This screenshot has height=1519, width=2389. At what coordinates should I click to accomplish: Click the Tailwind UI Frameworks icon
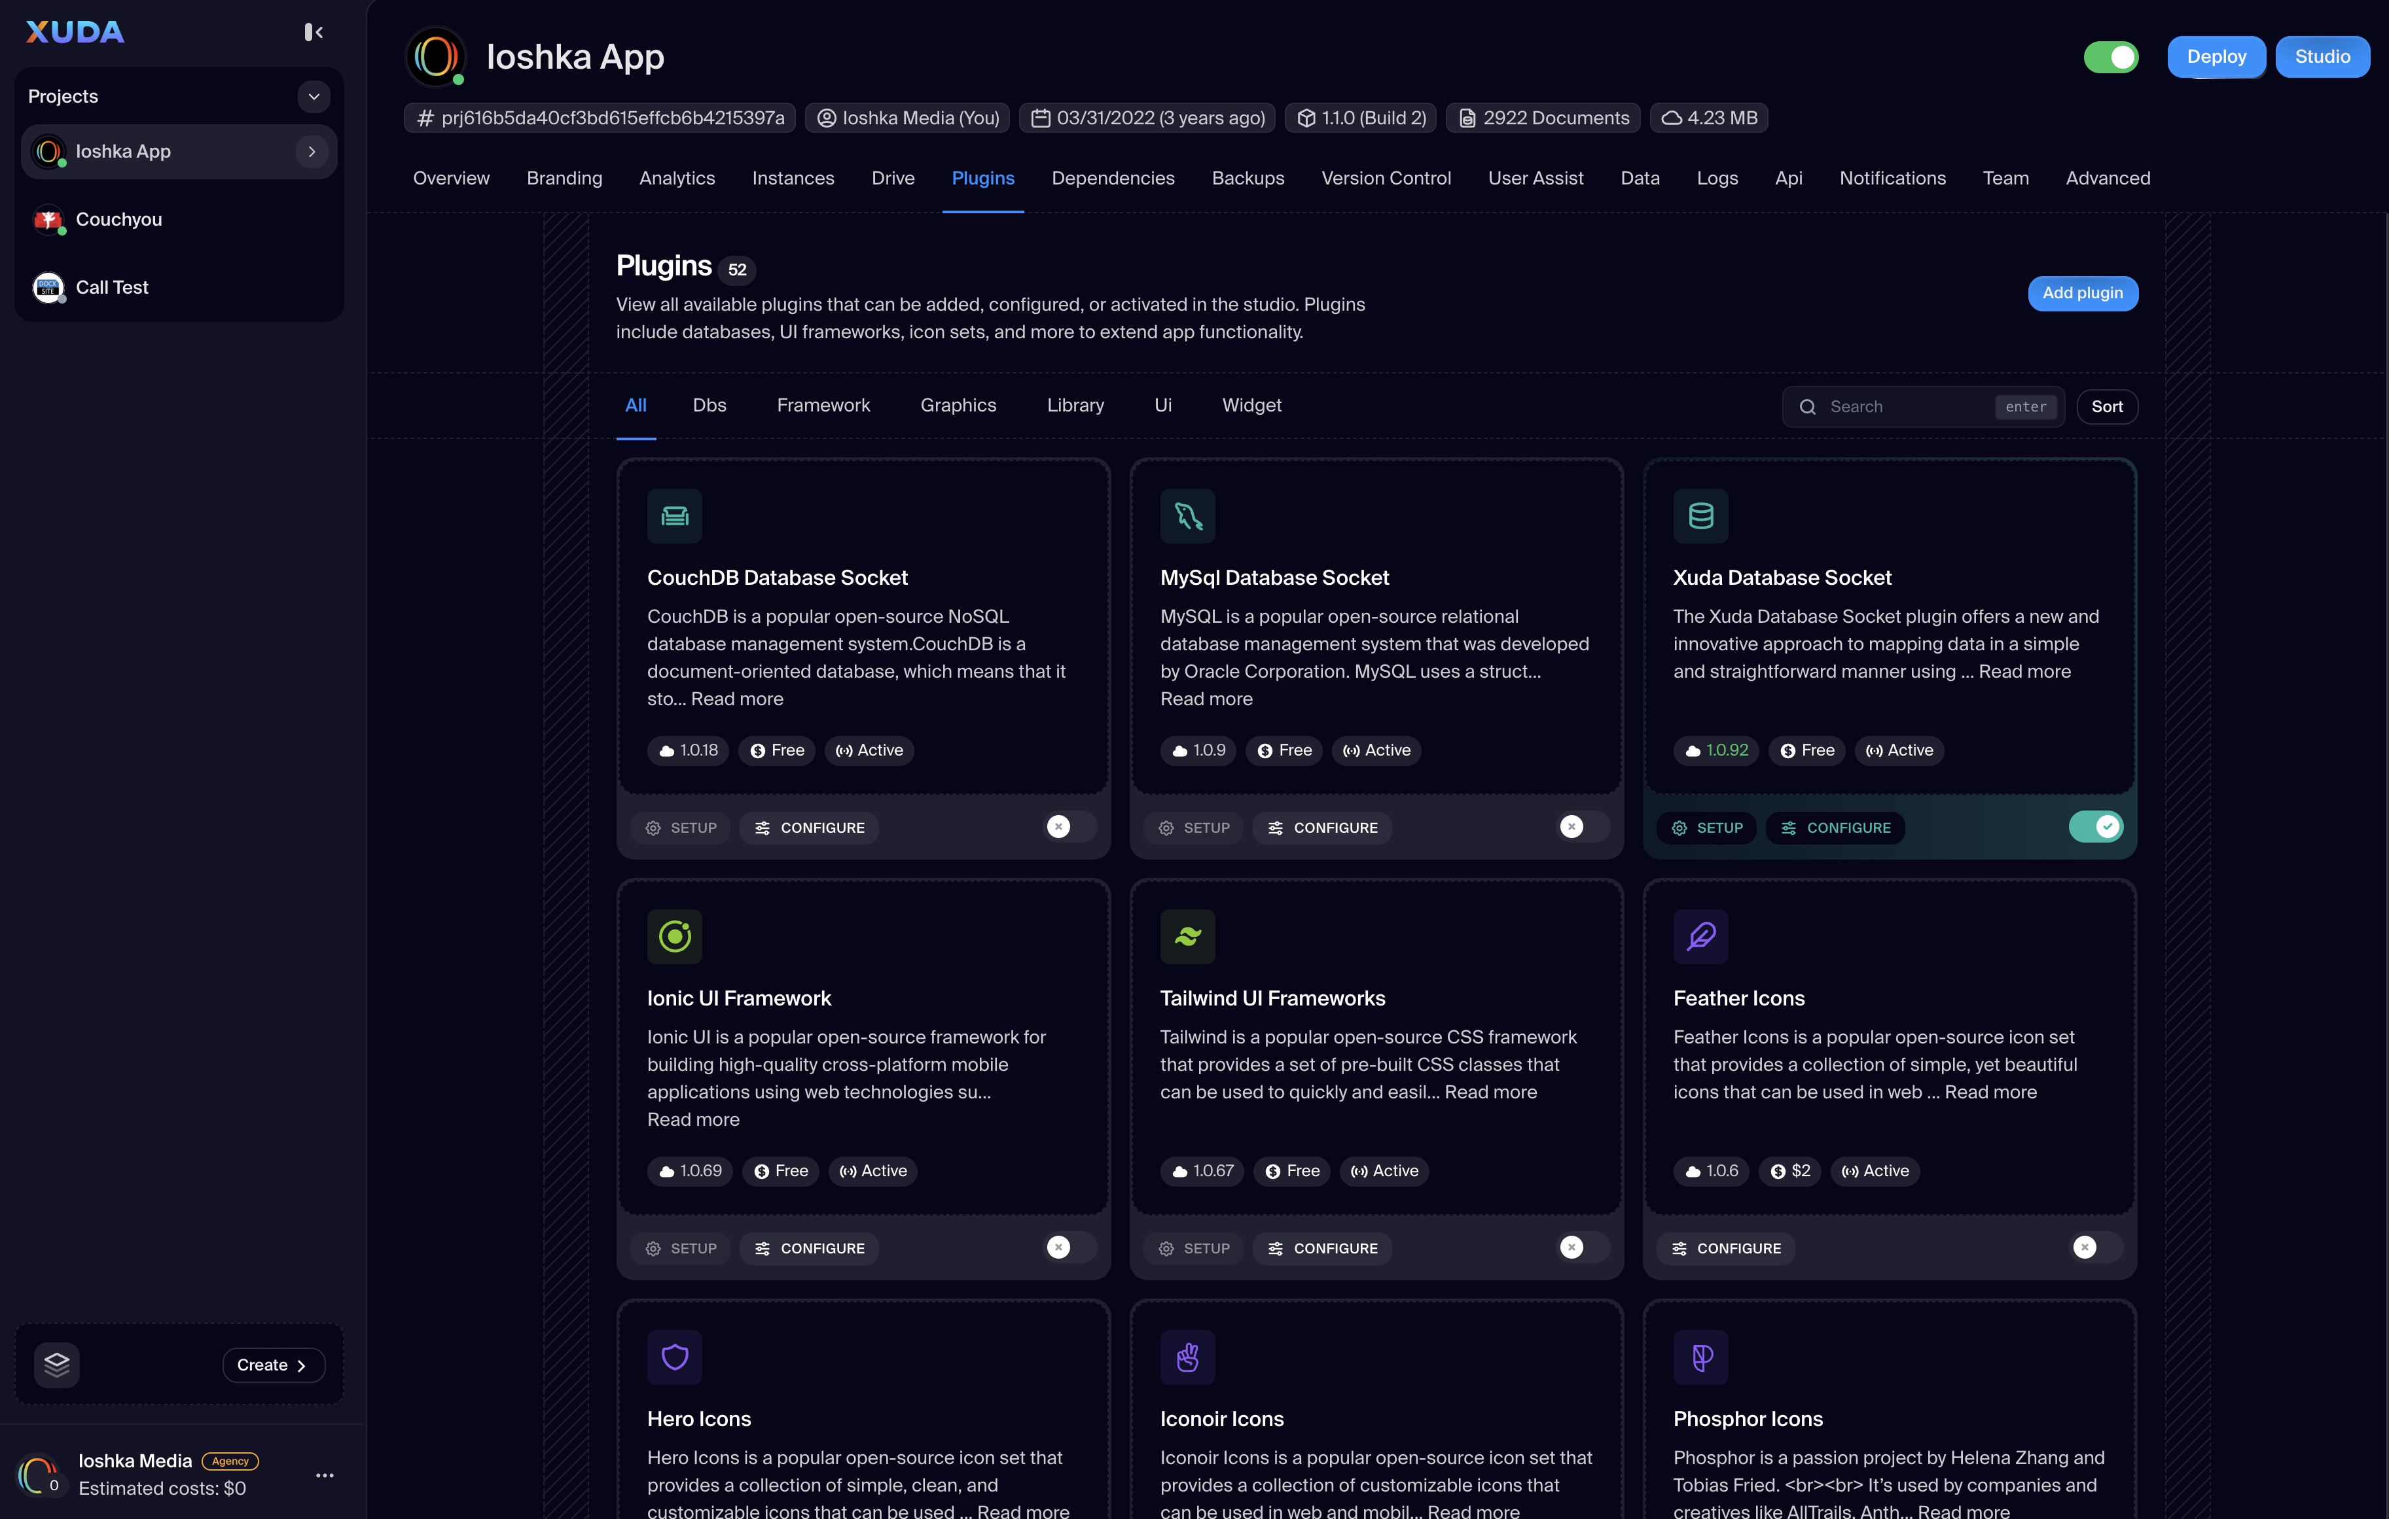1187,936
